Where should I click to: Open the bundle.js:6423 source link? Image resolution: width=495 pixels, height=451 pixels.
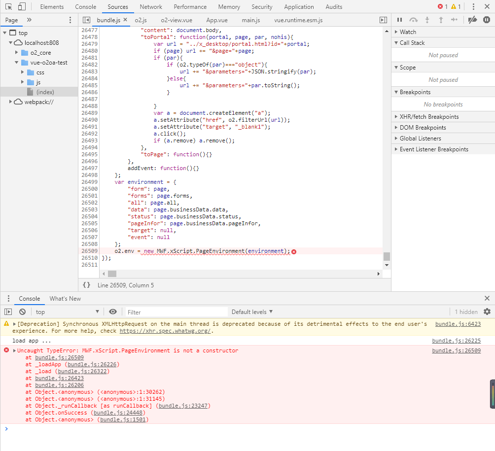(458, 324)
